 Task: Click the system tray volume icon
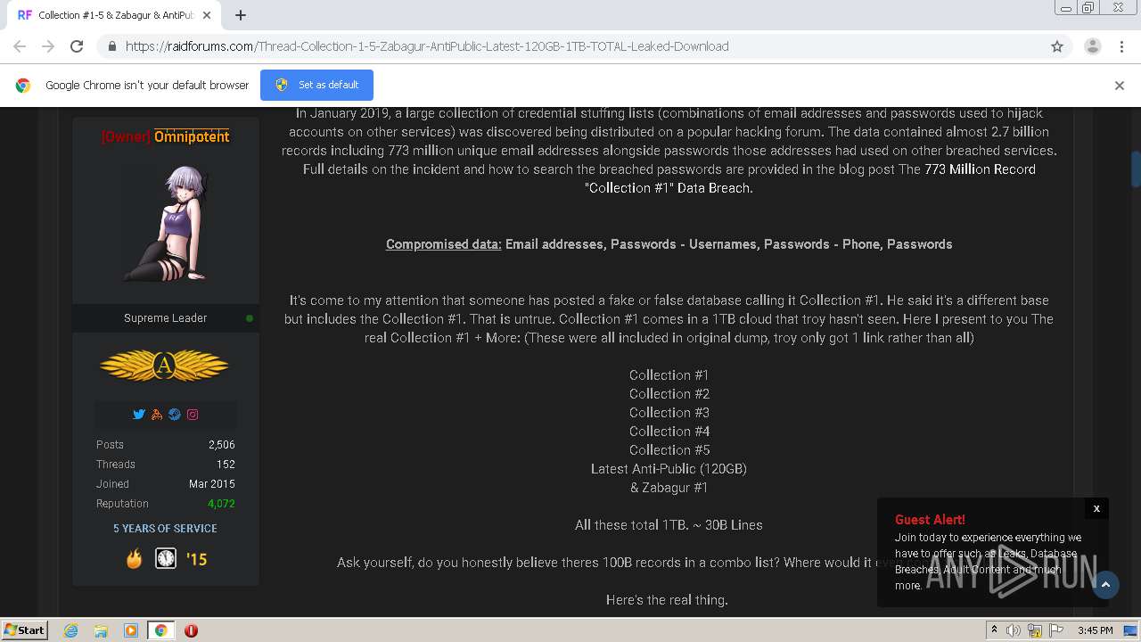point(1014,630)
